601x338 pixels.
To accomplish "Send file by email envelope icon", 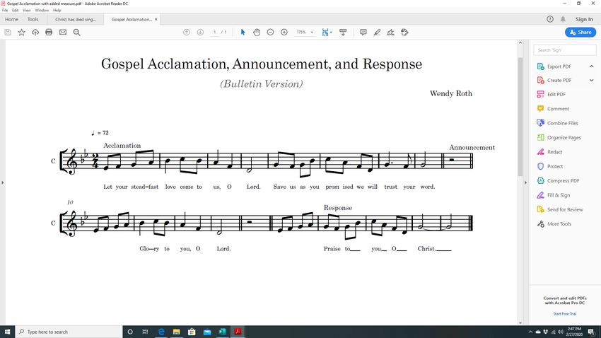I will tap(63, 33).
